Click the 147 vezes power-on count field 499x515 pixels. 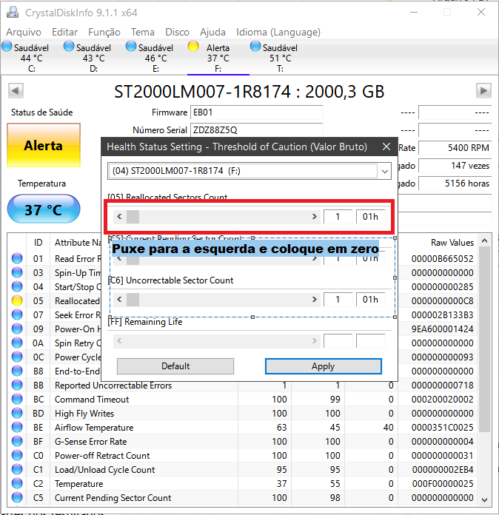455,166
